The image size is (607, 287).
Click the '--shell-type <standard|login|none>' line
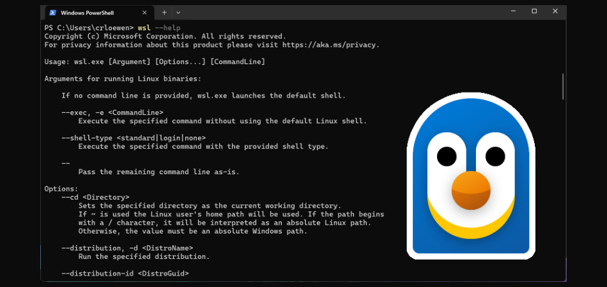click(134, 138)
